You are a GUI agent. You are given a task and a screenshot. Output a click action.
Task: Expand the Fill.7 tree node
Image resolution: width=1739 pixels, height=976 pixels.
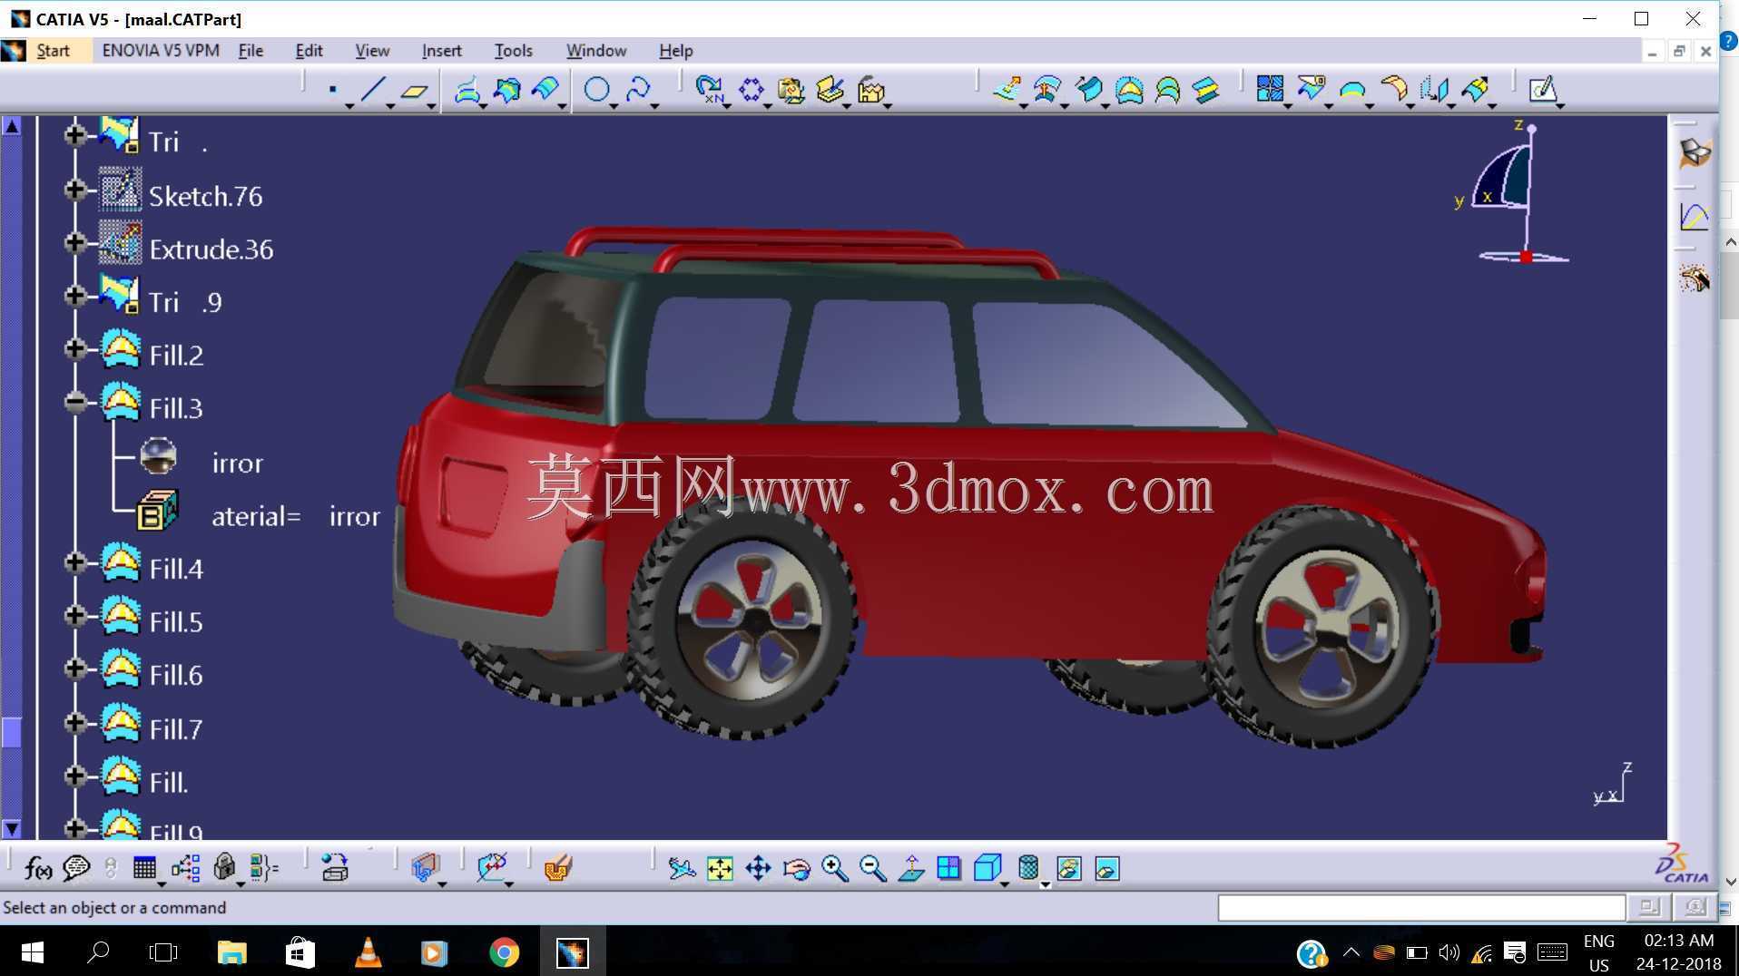tap(75, 723)
